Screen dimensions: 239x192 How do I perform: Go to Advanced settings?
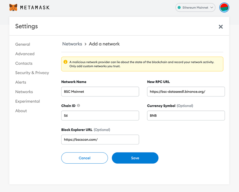tap(25, 54)
